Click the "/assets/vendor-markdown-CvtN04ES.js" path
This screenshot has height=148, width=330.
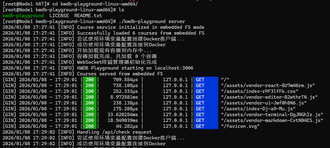(272, 120)
